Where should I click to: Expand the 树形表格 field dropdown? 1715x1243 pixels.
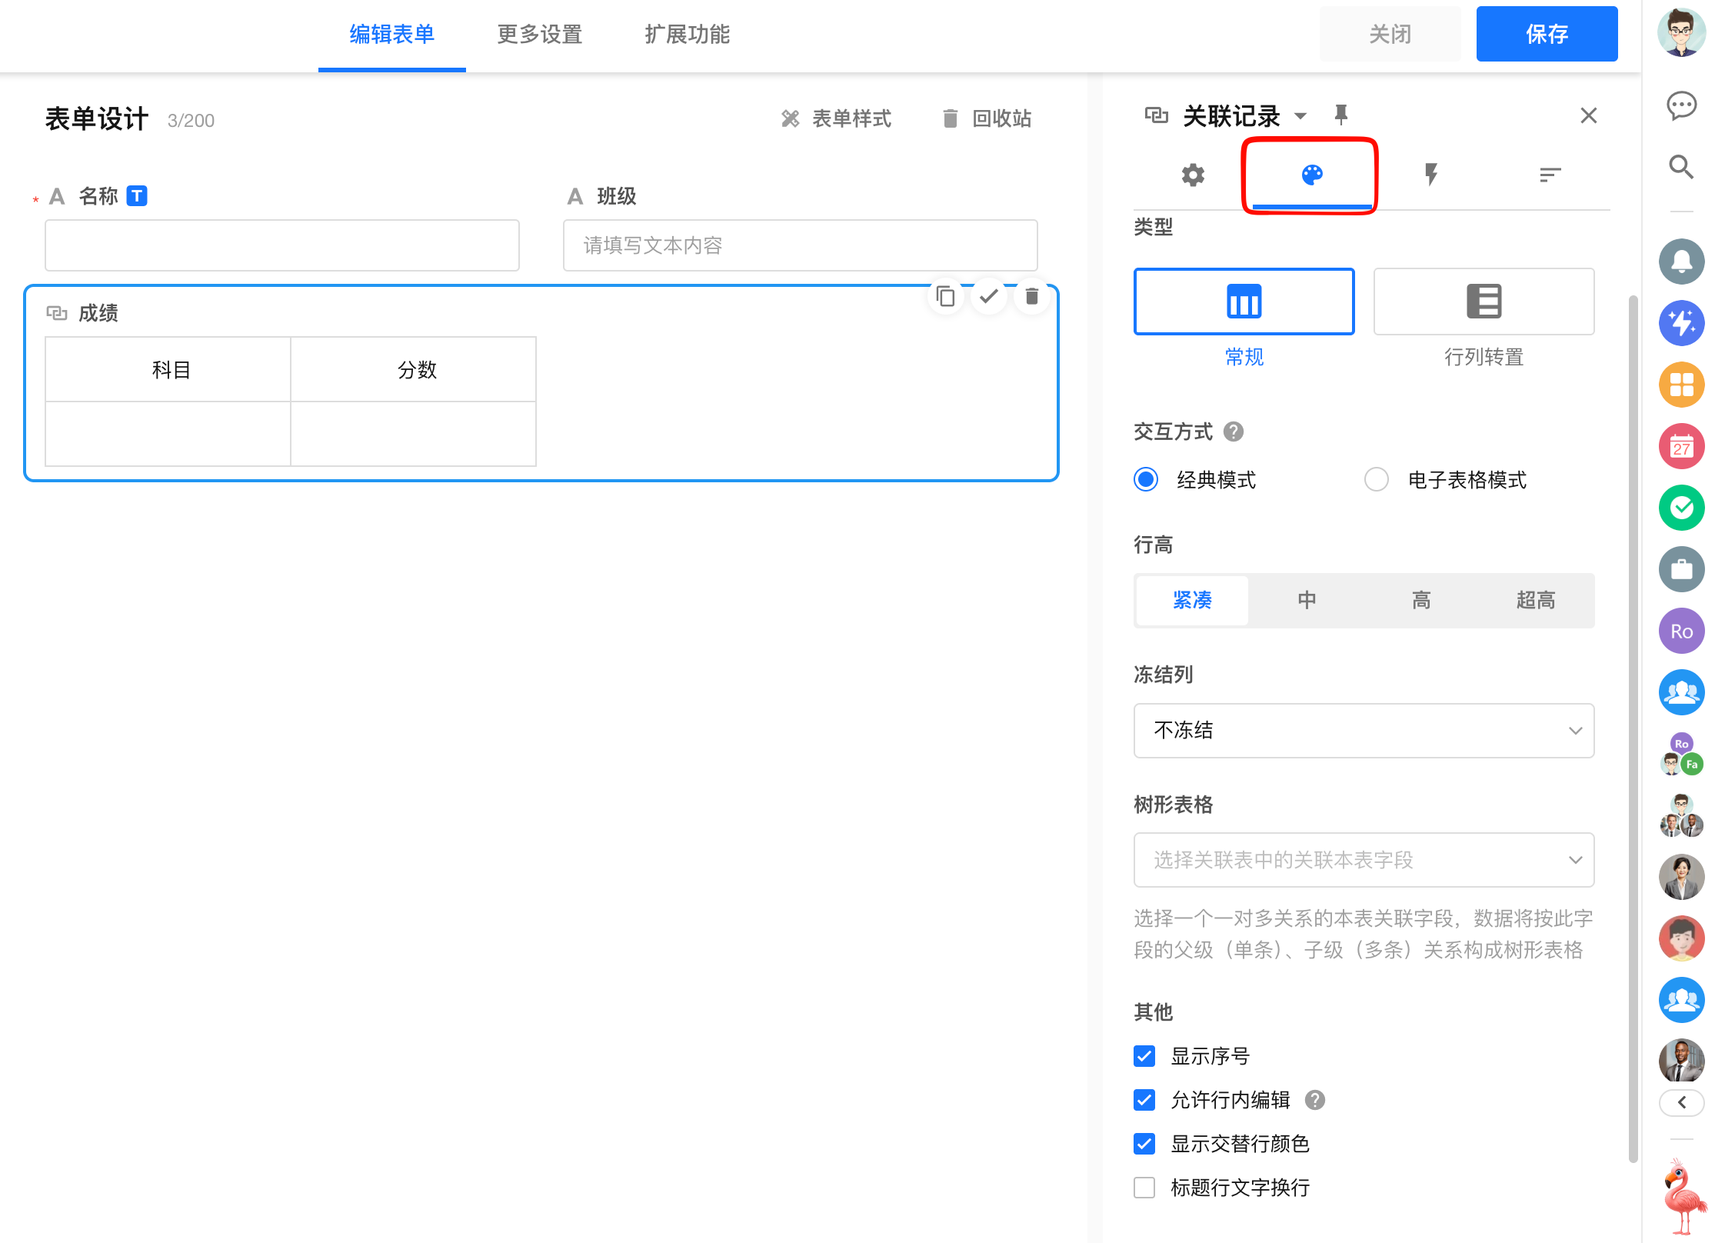(1363, 860)
